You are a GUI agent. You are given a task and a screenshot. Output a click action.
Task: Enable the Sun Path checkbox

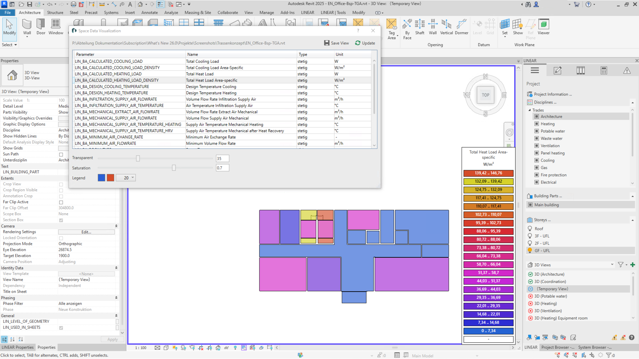click(61, 154)
